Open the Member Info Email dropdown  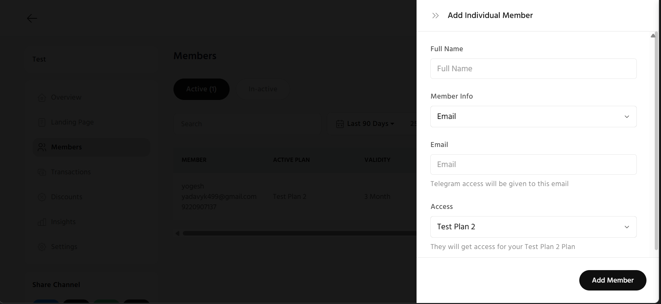[533, 117]
